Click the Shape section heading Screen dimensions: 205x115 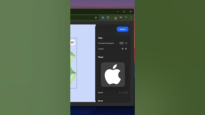[101, 57]
